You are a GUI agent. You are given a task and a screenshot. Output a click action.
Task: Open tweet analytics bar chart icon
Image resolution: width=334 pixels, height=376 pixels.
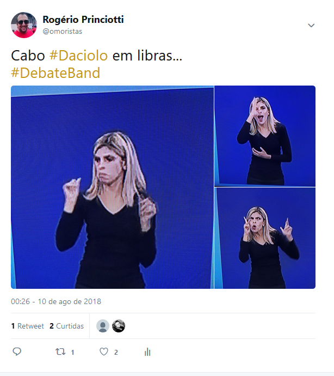point(147,352)
